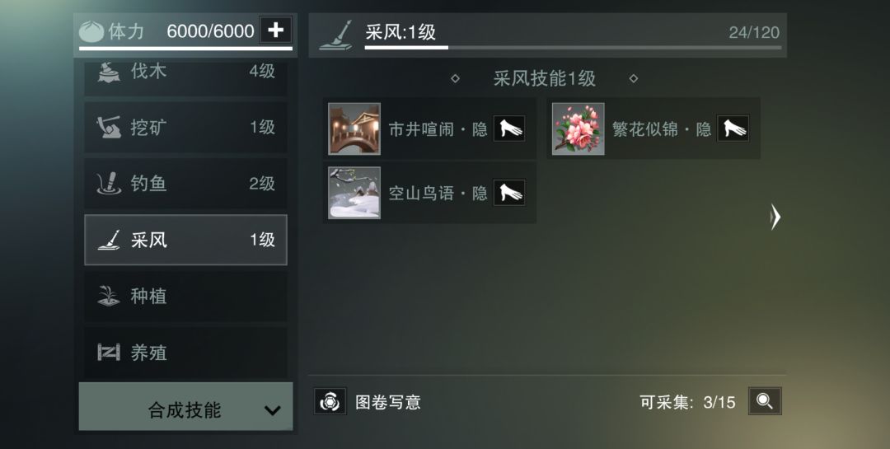Tap the hand icon next to 市井喧闹·隐
Image resolution: width=890 pixels, height=449 pixels.
click(x=509, y=129)
